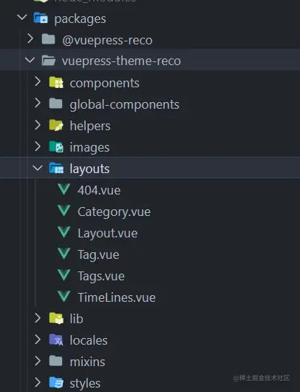Expand the global-components folder chevron
The height and width of the screenshot is (392, 300).
pyautogui.click(x=38, y=103)
